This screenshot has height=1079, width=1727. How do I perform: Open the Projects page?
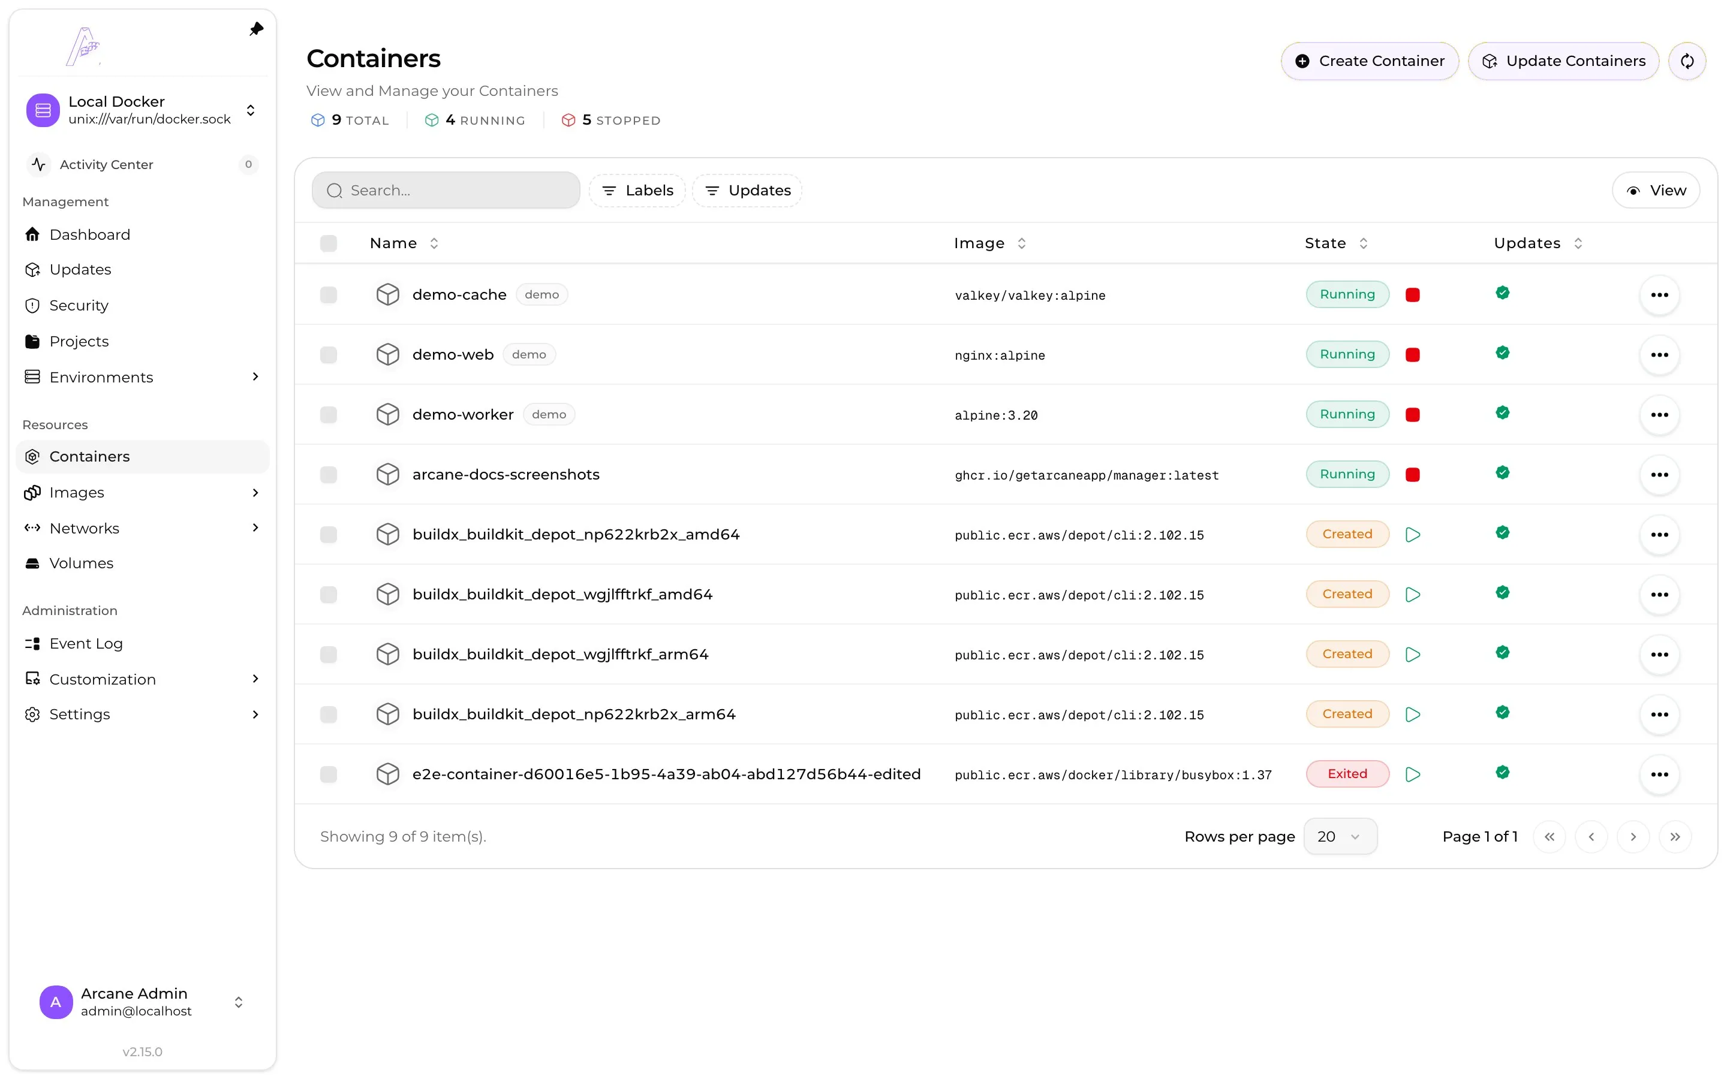(x=142, y=341)
